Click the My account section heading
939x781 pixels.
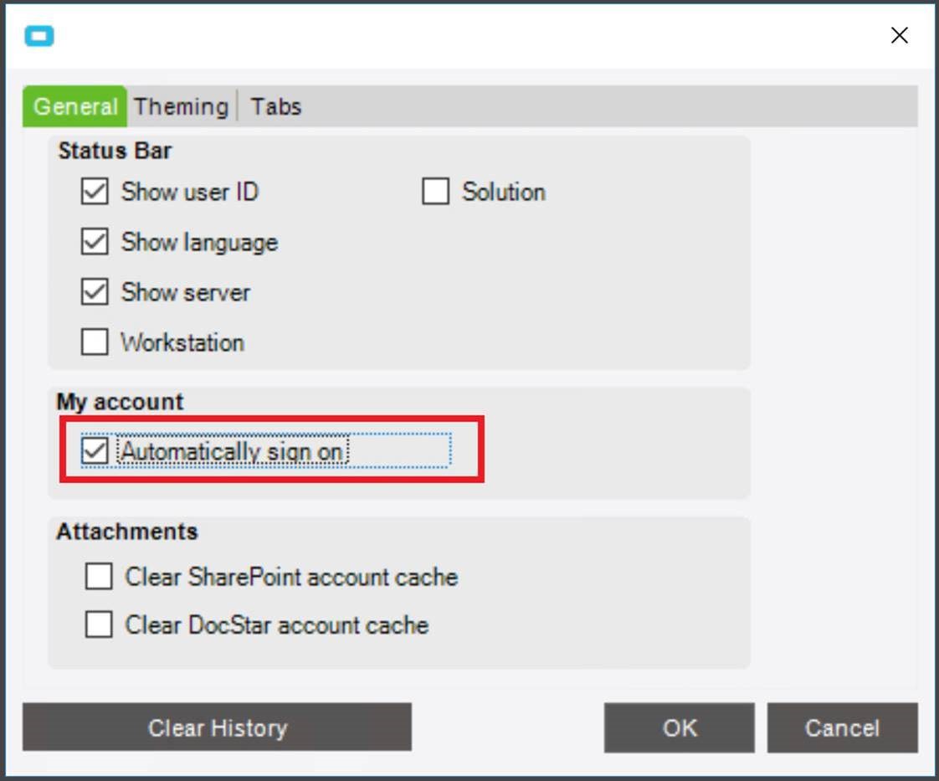tap(120, 402)
